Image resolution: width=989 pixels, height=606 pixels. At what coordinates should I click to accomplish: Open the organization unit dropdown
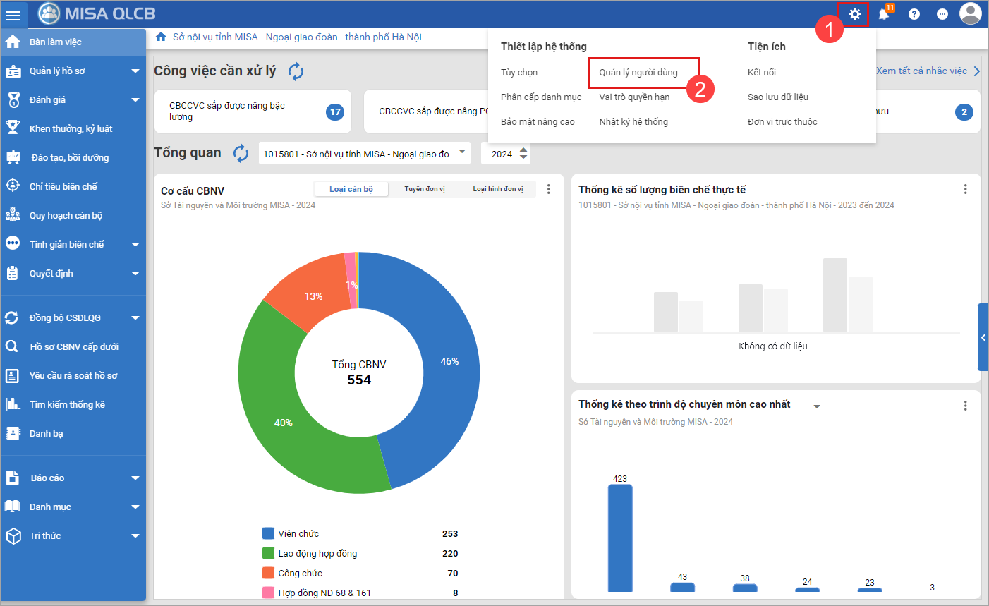click(x=462, y=152)
